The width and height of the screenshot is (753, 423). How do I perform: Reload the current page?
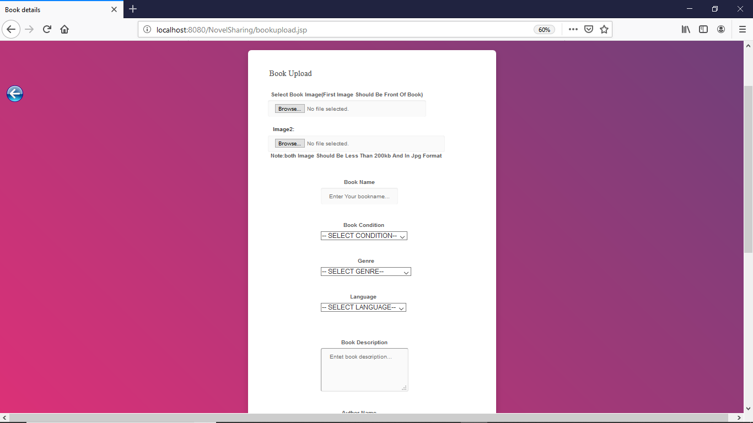pyautogui.click(x=47, y=29)
